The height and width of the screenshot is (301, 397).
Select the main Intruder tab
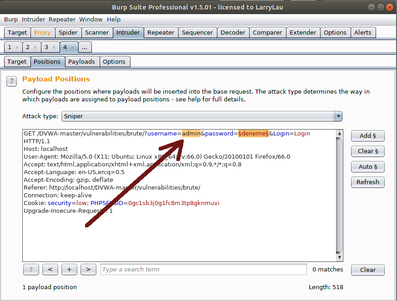point(128,33)
